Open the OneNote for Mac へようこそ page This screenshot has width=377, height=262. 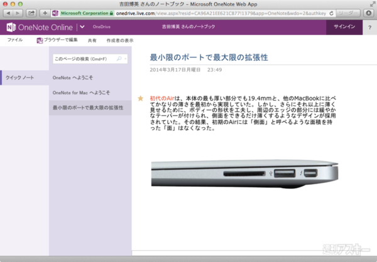(90, 93)
